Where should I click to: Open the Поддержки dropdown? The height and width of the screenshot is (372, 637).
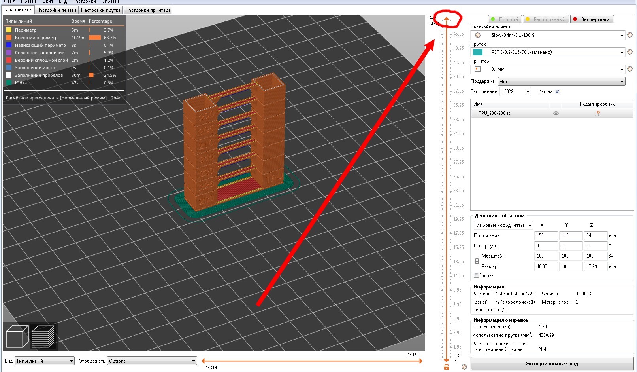[x=562, y=82]
